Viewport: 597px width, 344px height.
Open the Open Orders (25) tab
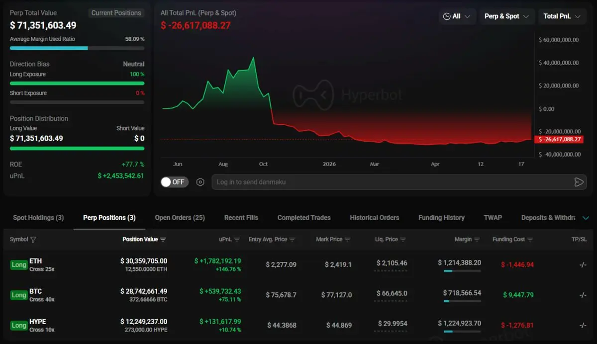(x=180, y=218)
